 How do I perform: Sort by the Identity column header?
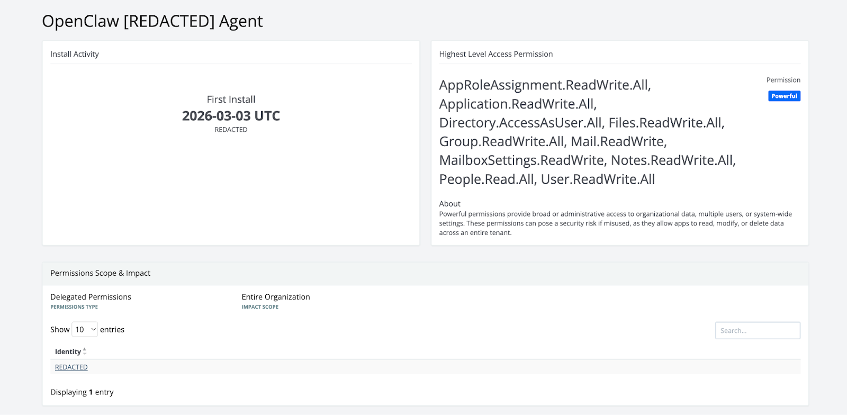tap(68, 351)
